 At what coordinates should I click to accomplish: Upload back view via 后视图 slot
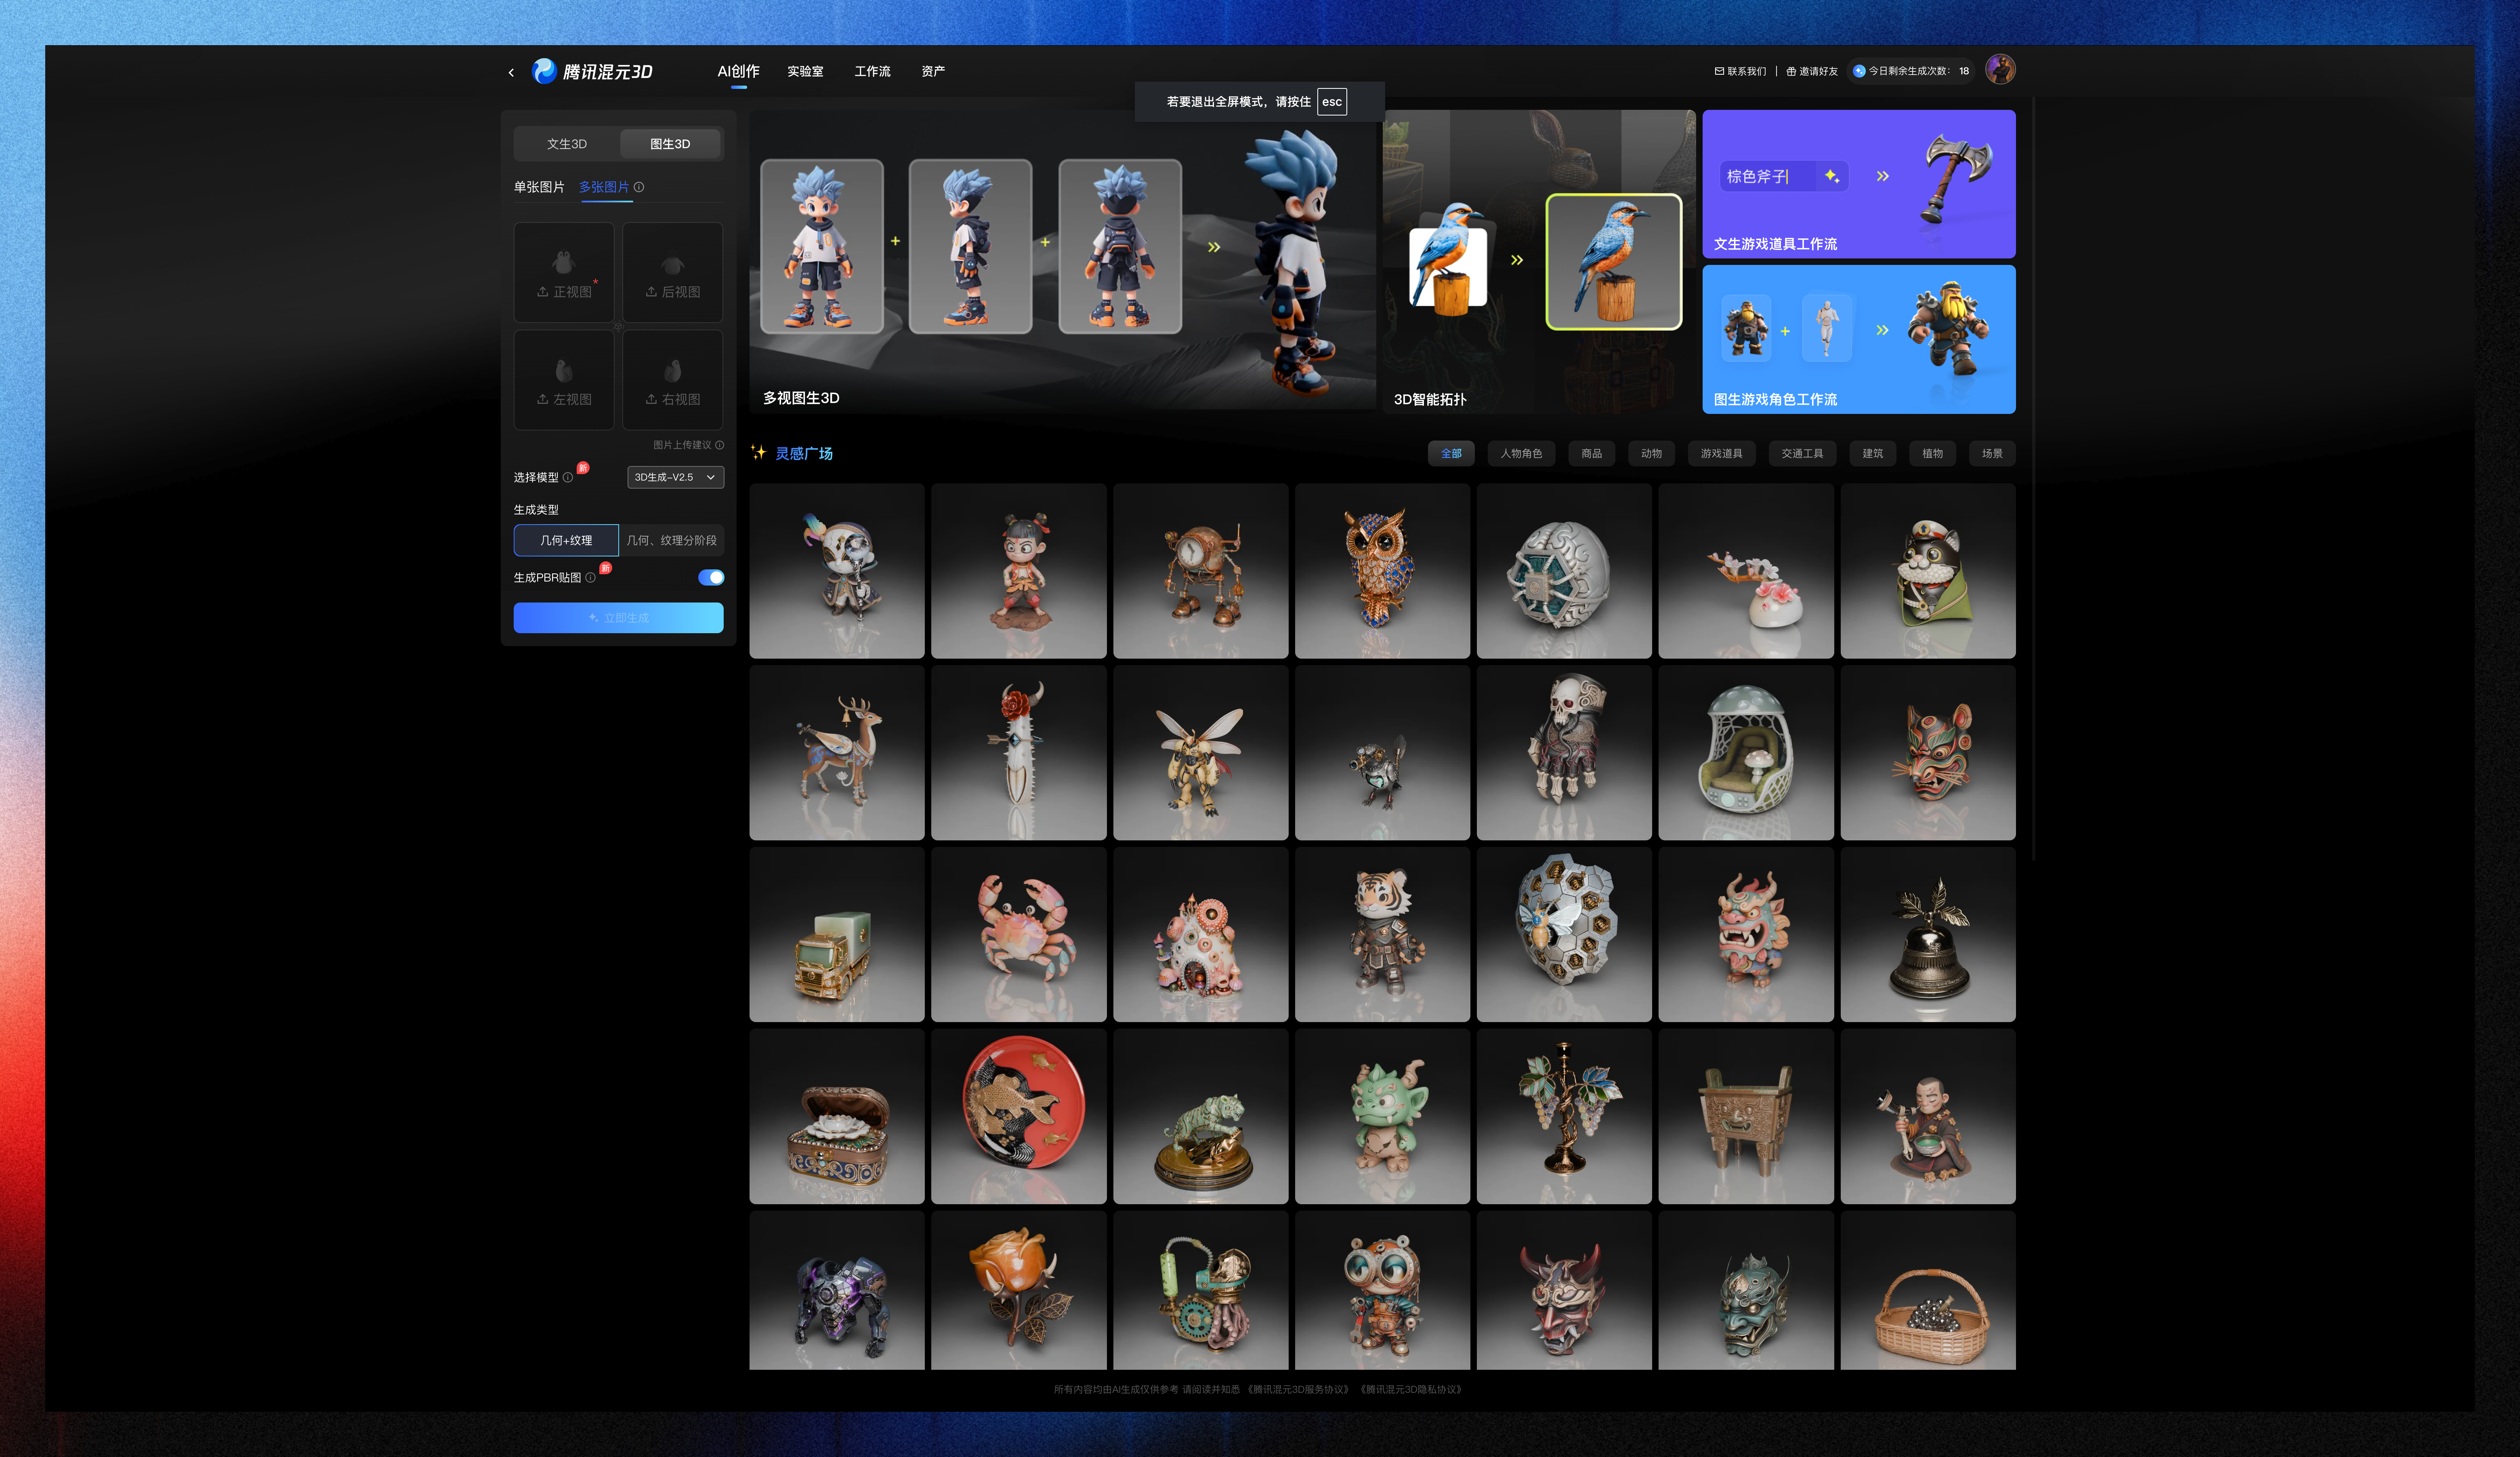(673, 272)
